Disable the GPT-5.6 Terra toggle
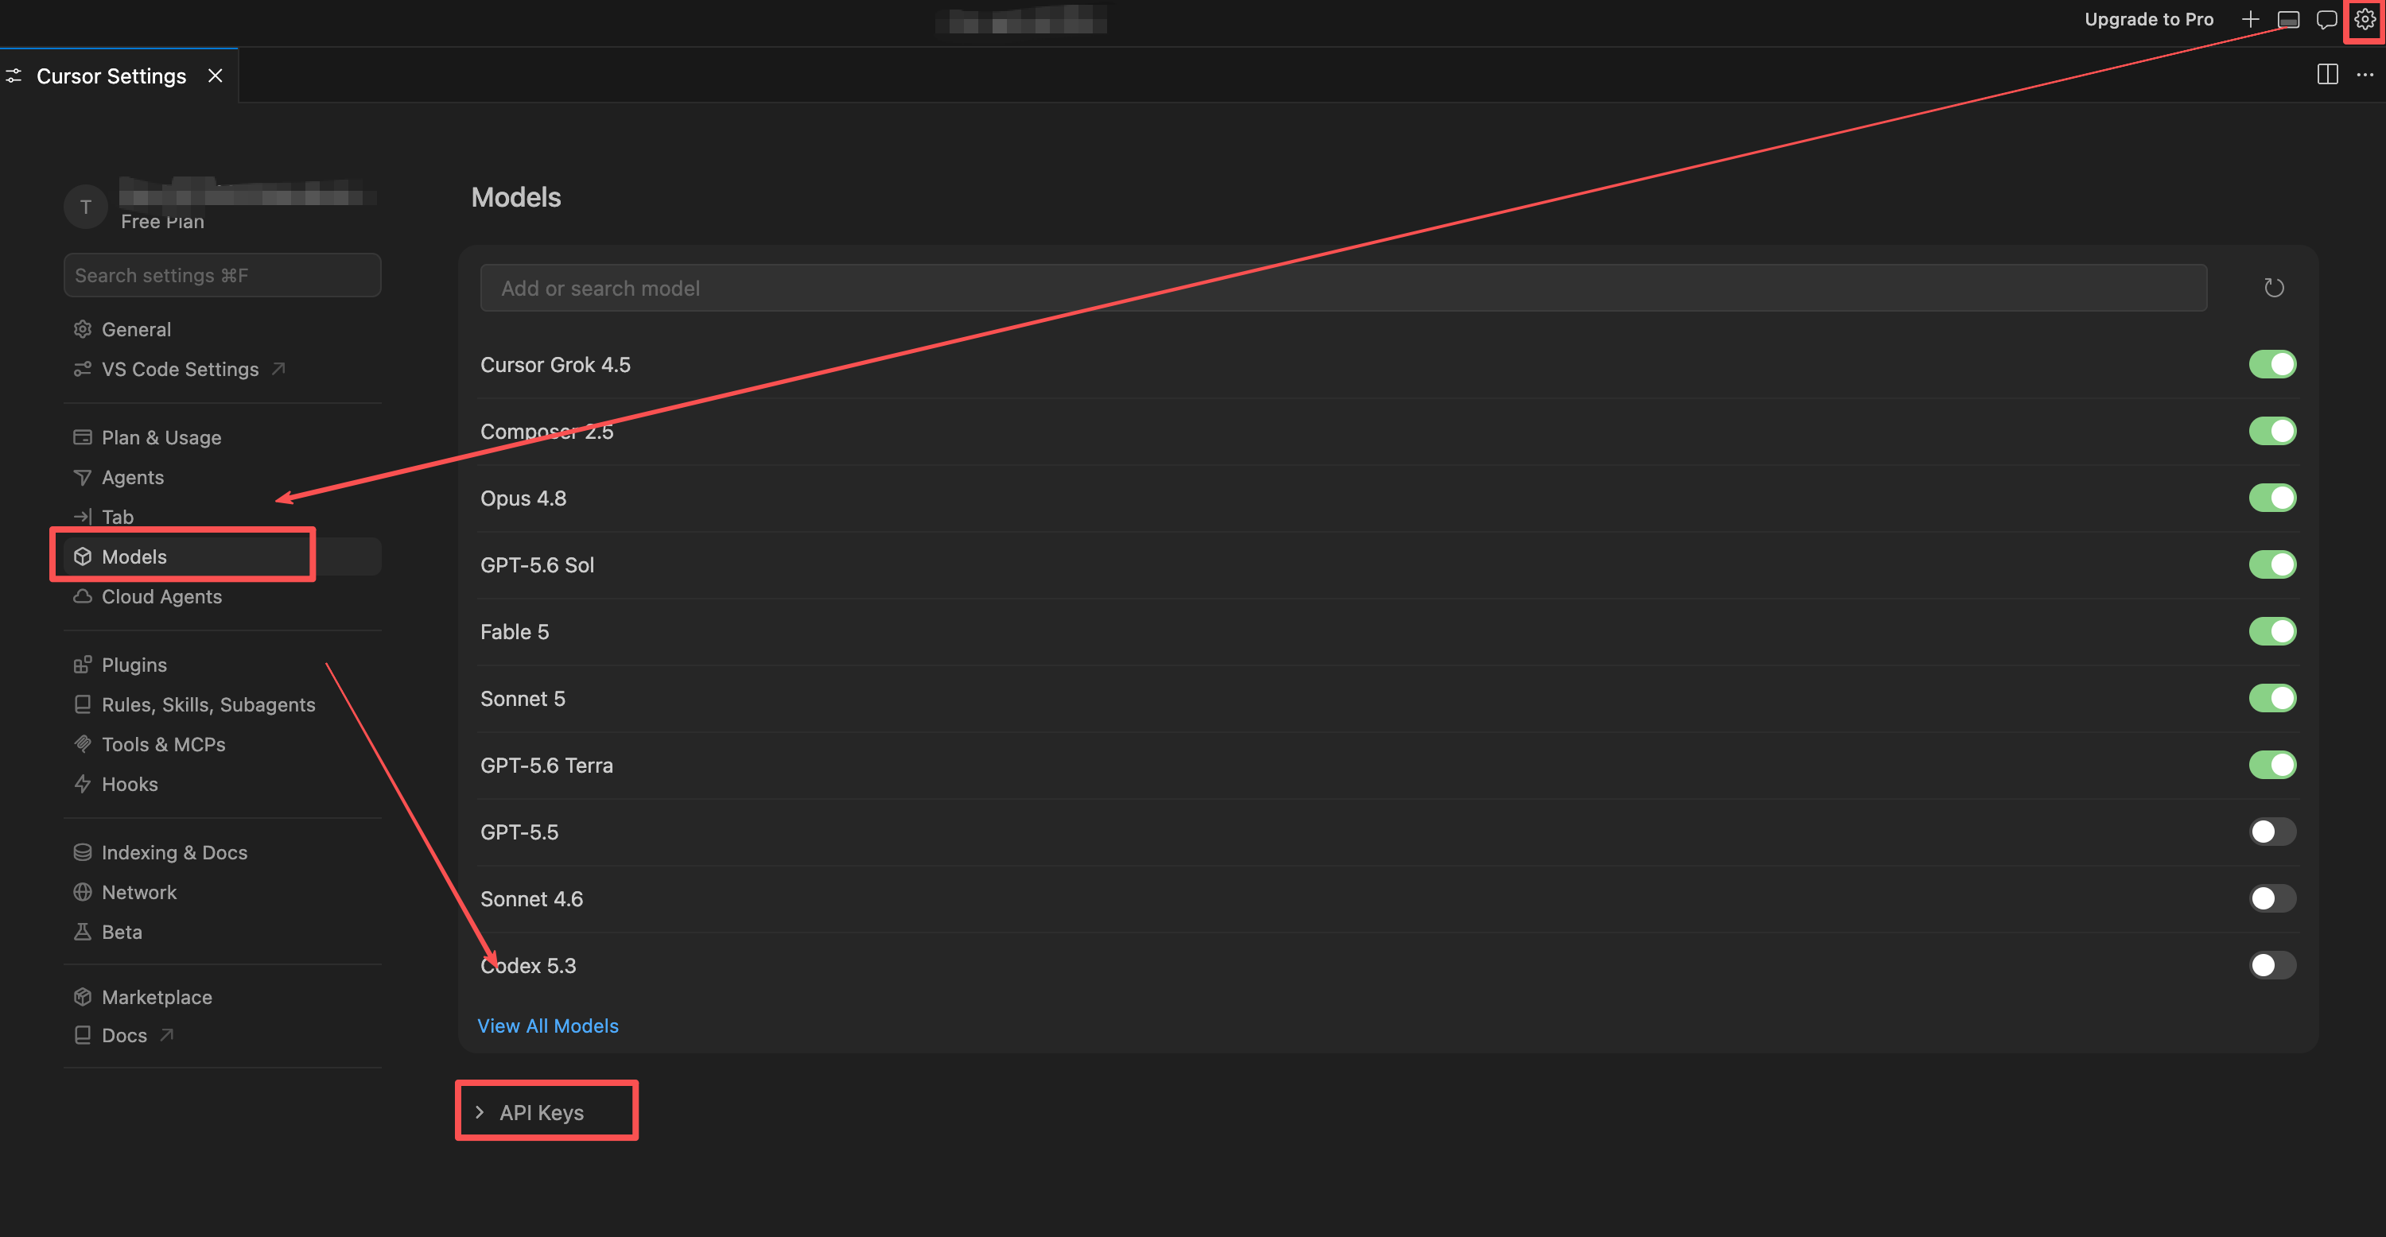Viewport: 2386px width, 1237px height. 2273,765
